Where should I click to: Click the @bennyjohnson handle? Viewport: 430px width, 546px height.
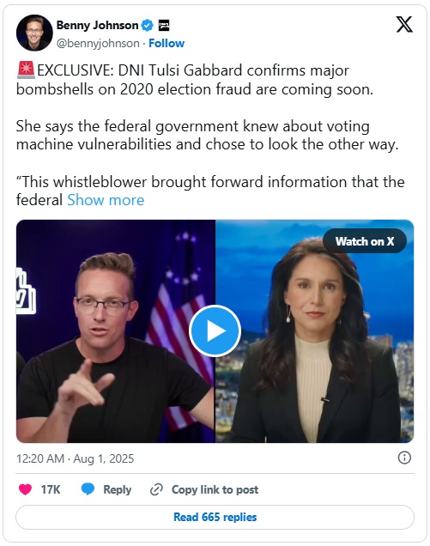point(98,43)
